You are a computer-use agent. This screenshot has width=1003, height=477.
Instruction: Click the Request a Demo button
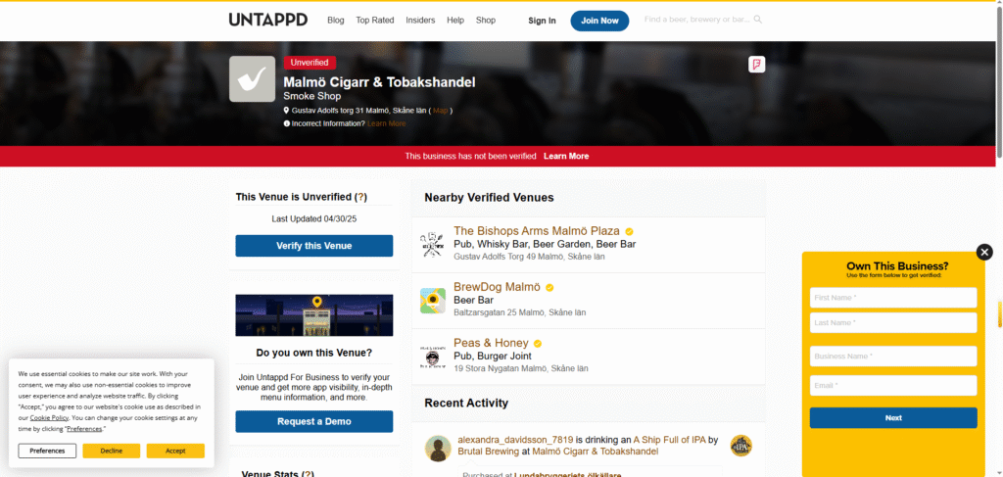coord(313,421)
